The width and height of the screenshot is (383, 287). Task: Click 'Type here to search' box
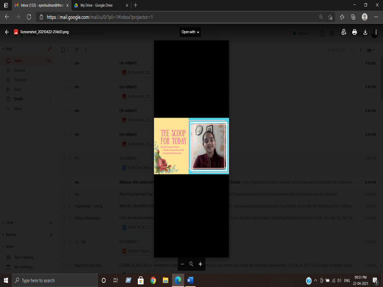tap(55, 280)
